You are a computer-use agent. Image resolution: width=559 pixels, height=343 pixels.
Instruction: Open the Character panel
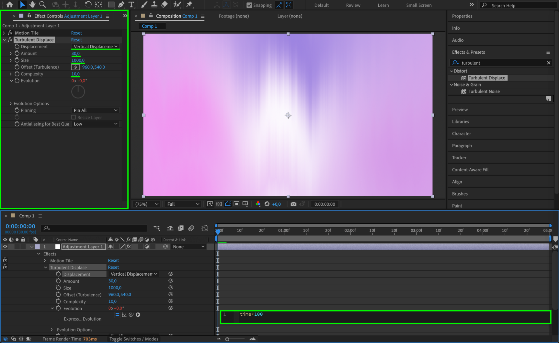pyautogui.click(x=461, y=134)
